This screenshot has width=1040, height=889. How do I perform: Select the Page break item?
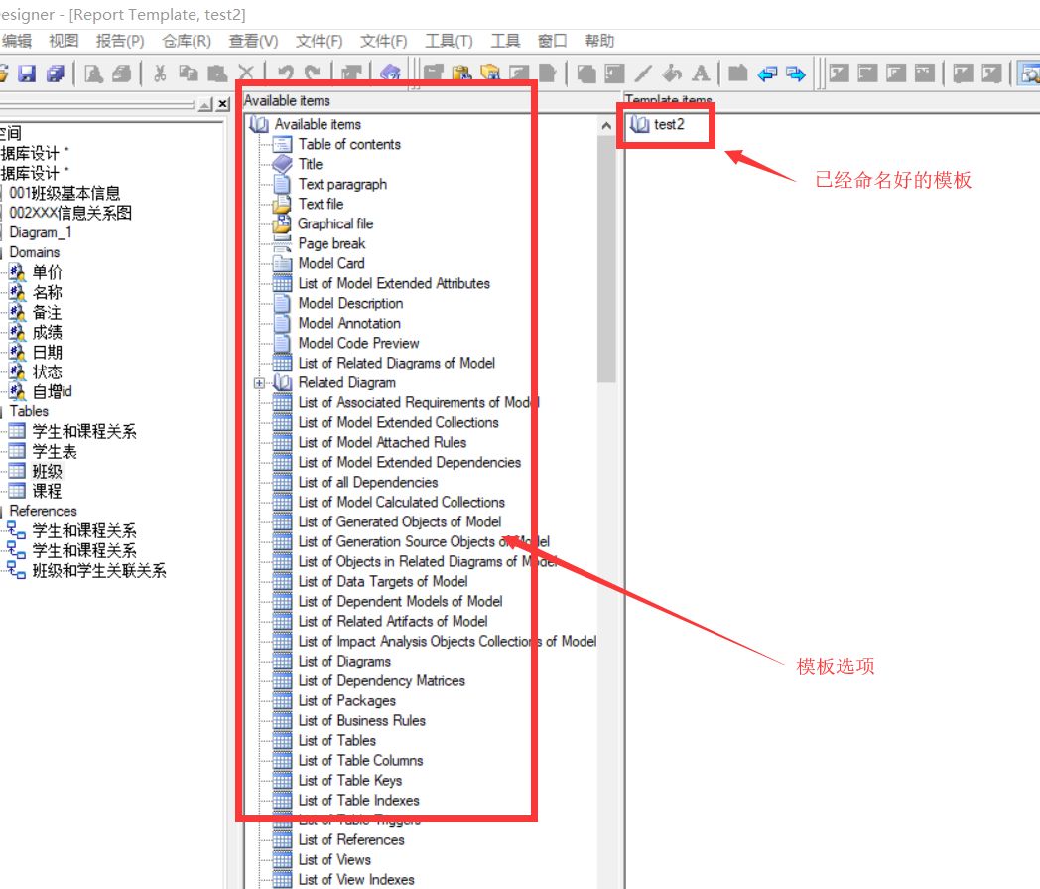(331, 243)
